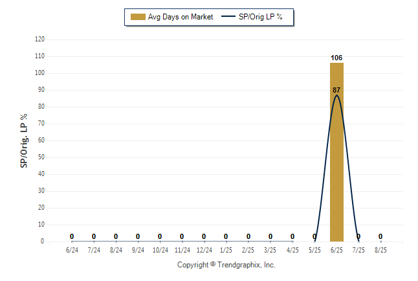Image resolution: width=418 pixels, height=281 pixels.
Task: Click the 106 data label above the bar
Action: coord(336,58)
